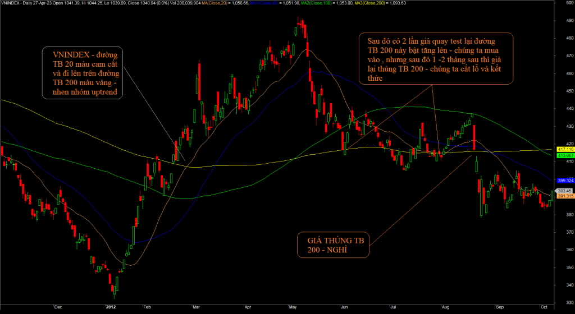Click the 440 level on price axis
Screen dimensions: 575x314
coord(569,109)
